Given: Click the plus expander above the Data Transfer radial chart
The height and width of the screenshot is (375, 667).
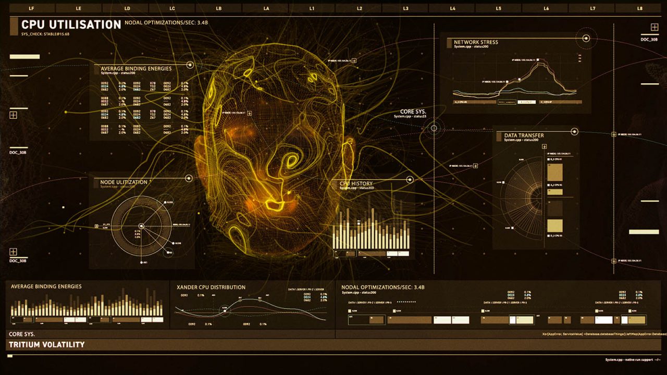Looking at the screenshot, I should pos(545,146).
